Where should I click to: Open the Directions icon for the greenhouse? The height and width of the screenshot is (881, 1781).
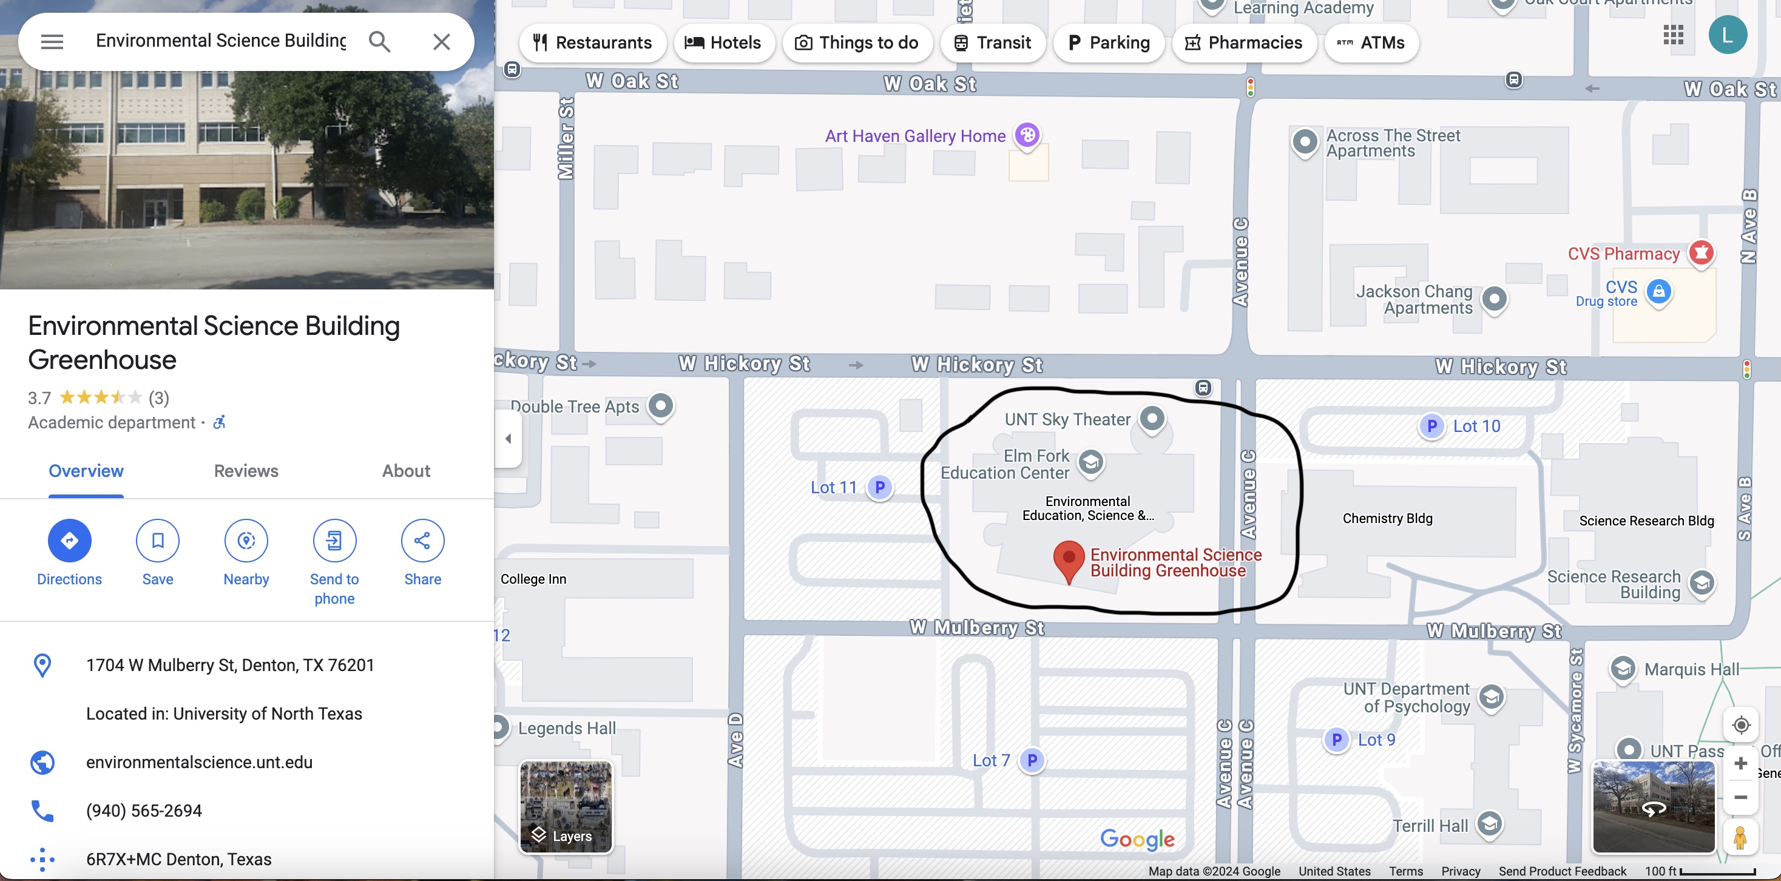coord(69,541)
